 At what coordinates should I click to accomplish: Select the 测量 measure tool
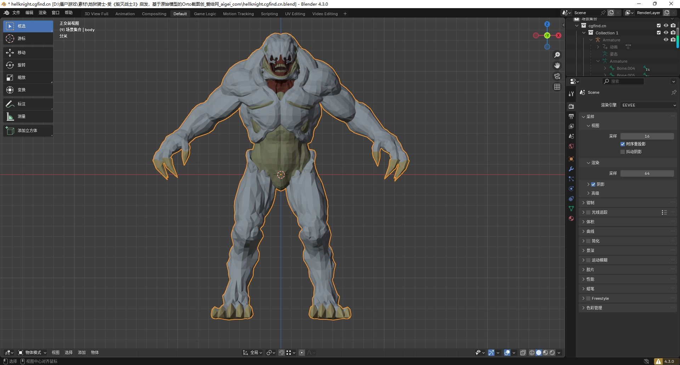click(x=28, y=116)
